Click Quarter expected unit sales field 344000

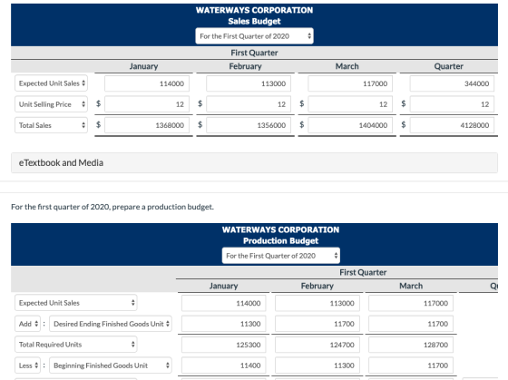(452, 83)
